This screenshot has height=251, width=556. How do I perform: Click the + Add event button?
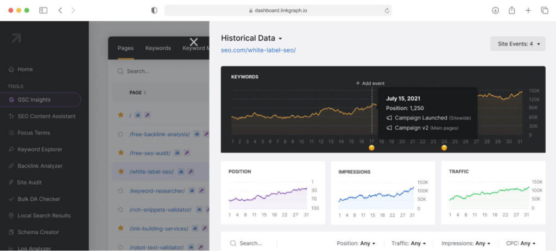pos(370,83)
